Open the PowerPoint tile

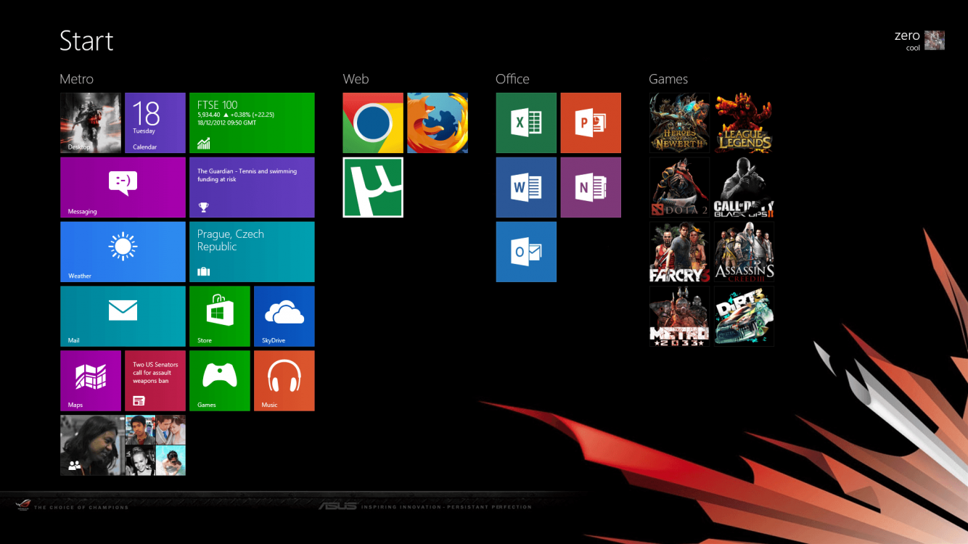point(591,123)
